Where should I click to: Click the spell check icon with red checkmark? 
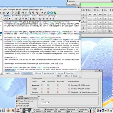click(x=37, y=13)
